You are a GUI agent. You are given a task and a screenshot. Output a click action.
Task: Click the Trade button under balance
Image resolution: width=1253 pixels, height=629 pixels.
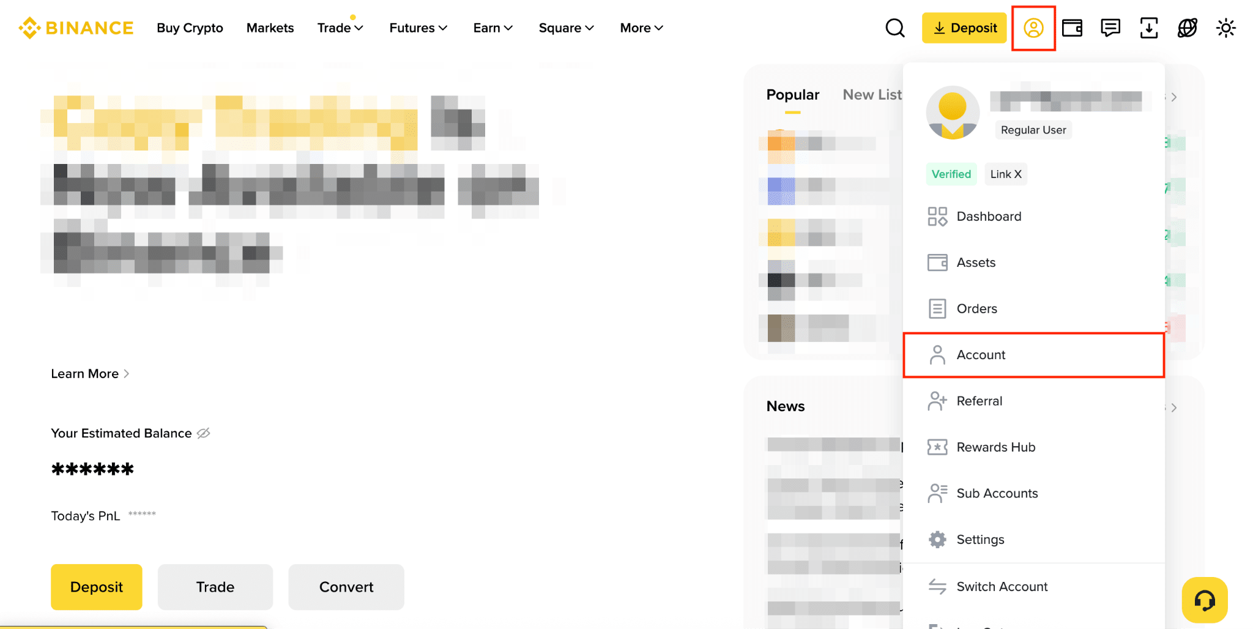pos(215,587)
